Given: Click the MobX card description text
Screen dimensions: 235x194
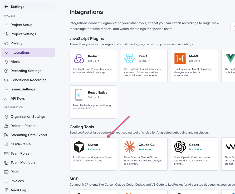Looking at the screenshot, I should 193,72.
